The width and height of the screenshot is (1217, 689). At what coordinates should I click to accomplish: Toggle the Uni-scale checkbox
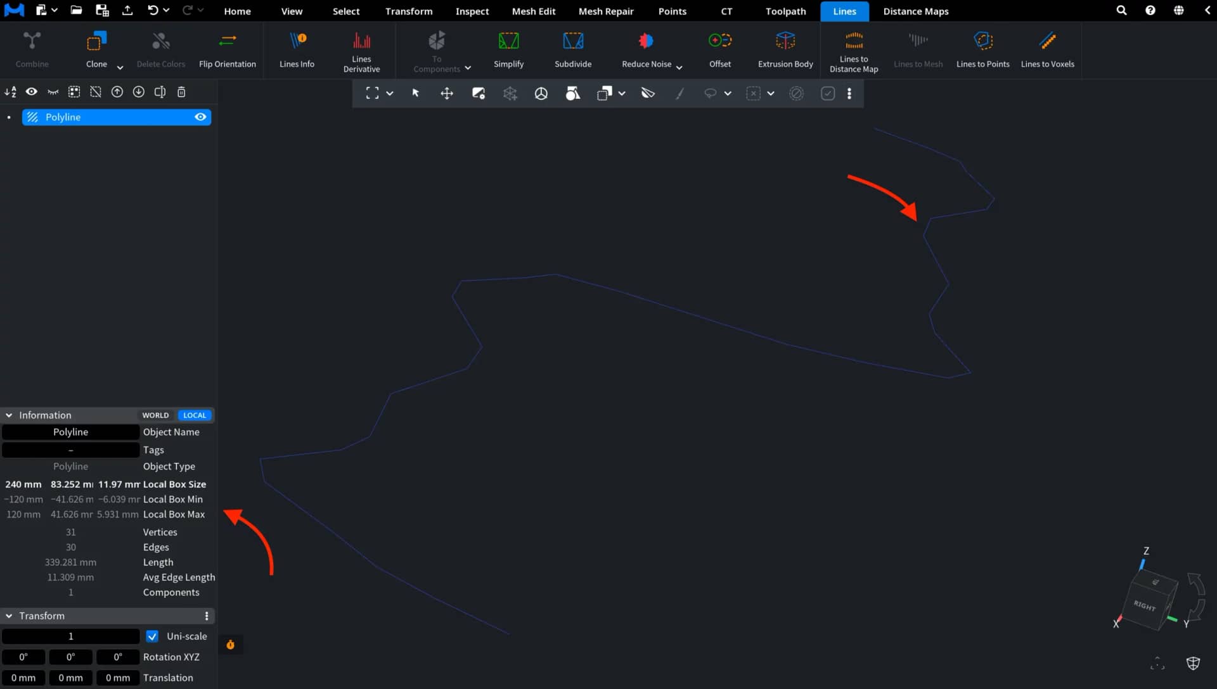[x=152, y=636]
